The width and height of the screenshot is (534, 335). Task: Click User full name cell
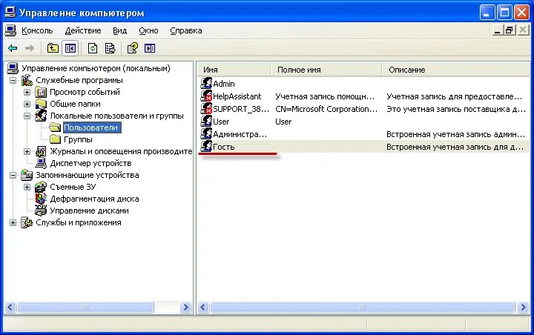click(x=283, y=122)
